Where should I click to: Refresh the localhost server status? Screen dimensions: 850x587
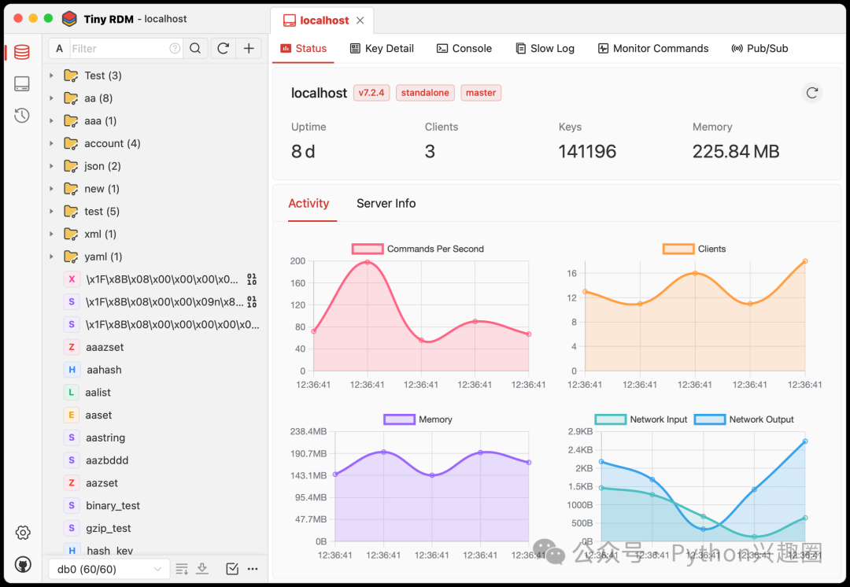coord(812,93)
